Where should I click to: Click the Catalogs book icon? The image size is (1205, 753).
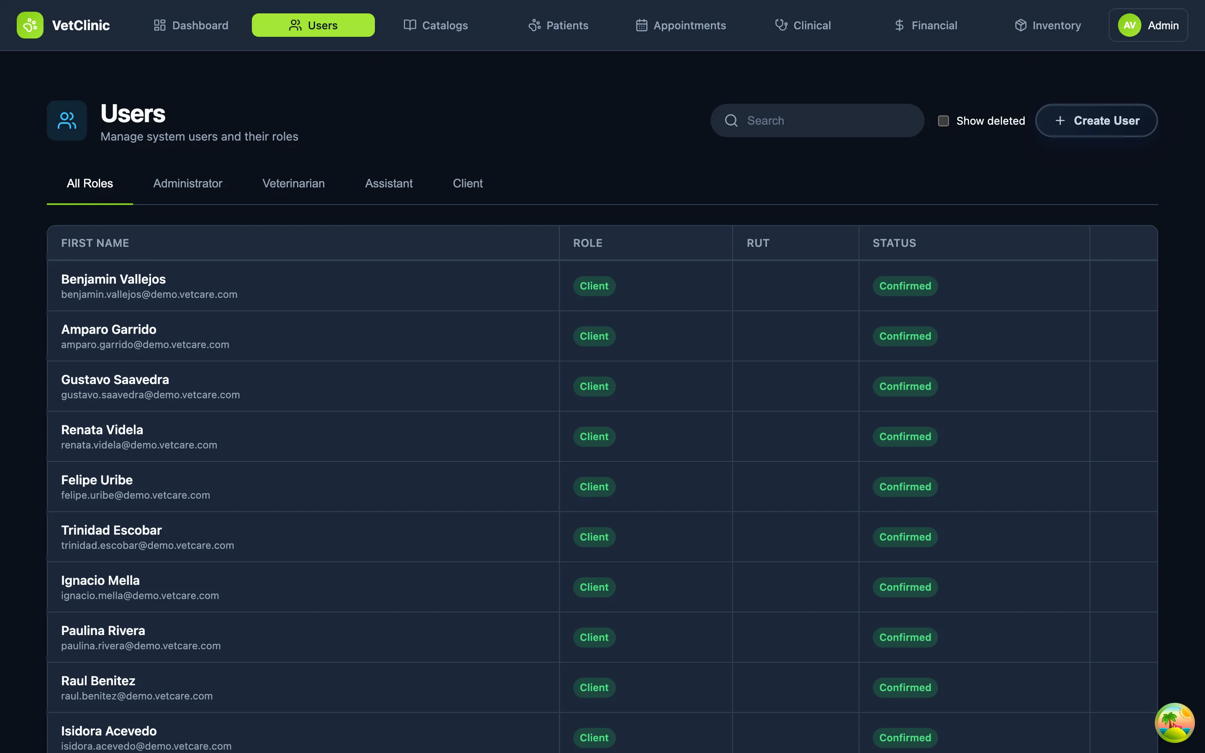pos(409,25)
